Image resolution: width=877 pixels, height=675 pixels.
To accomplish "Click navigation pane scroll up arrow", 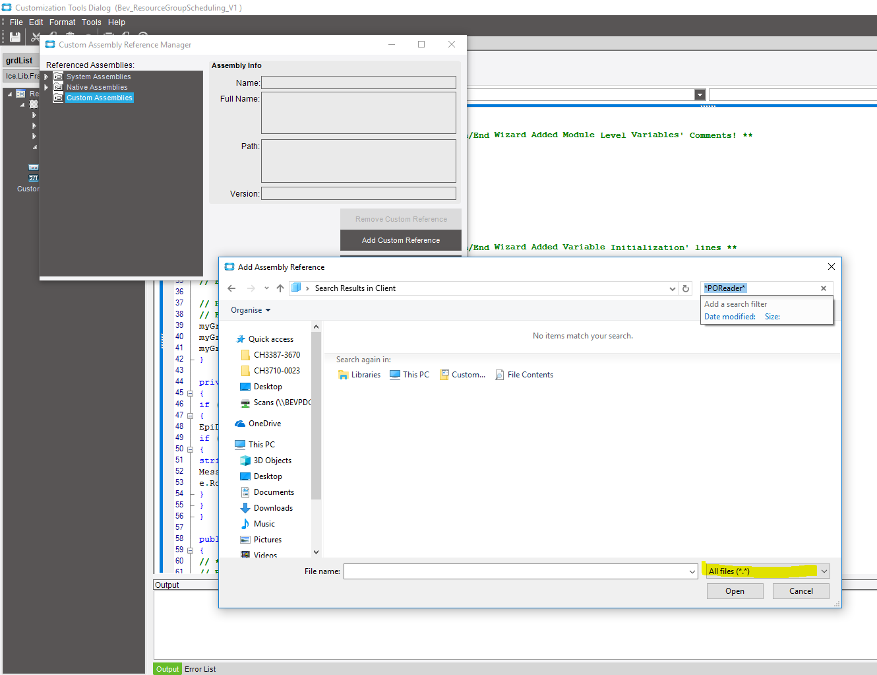I will coord(316,327).
